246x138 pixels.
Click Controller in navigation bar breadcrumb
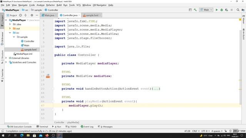tap(52, 10)
